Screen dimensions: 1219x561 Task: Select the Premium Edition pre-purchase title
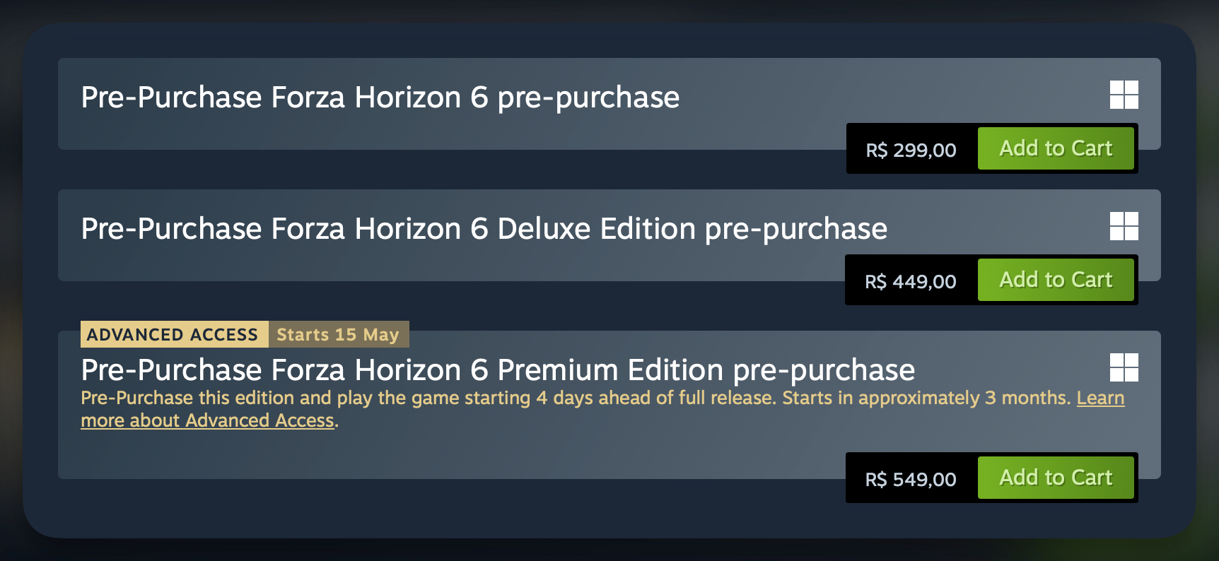tap(498, 370)
